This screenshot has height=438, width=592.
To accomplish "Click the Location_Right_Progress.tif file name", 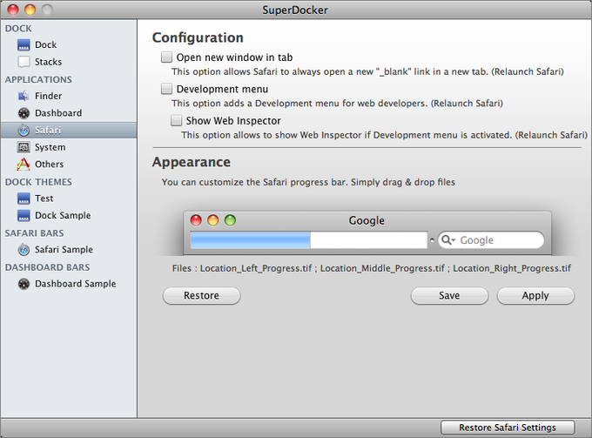I will tap(512, 268).
